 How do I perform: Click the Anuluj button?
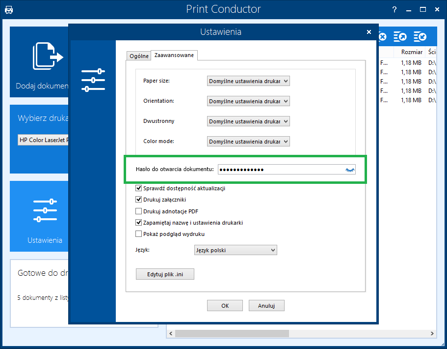266,306
